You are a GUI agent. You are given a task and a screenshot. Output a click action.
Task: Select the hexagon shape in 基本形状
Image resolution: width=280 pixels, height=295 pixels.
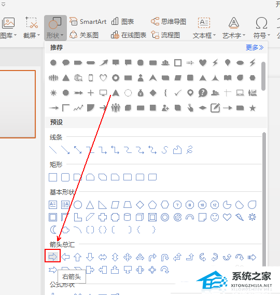165,205
